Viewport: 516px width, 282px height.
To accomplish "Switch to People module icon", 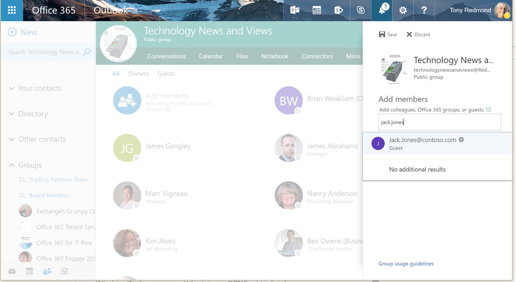I will [47, 271].
